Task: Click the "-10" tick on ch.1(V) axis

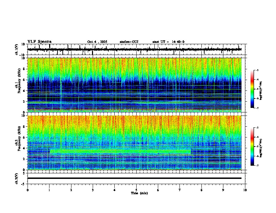Action: [x=23, y=55]
